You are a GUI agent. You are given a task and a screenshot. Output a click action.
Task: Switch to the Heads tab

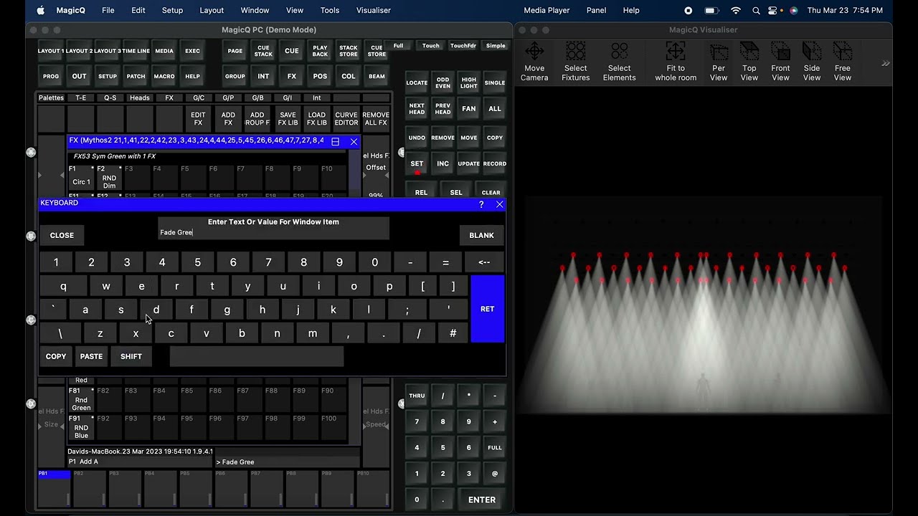(140, 97)
